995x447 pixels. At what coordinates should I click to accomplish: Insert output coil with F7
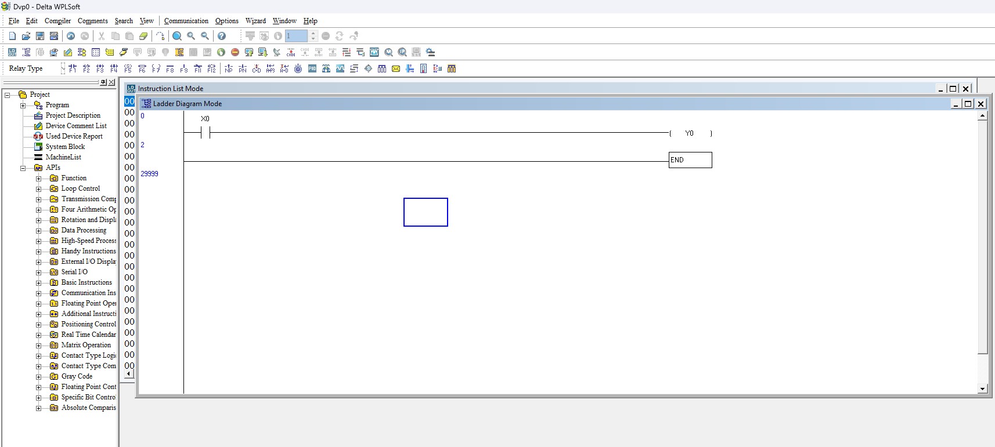point(156,68)
